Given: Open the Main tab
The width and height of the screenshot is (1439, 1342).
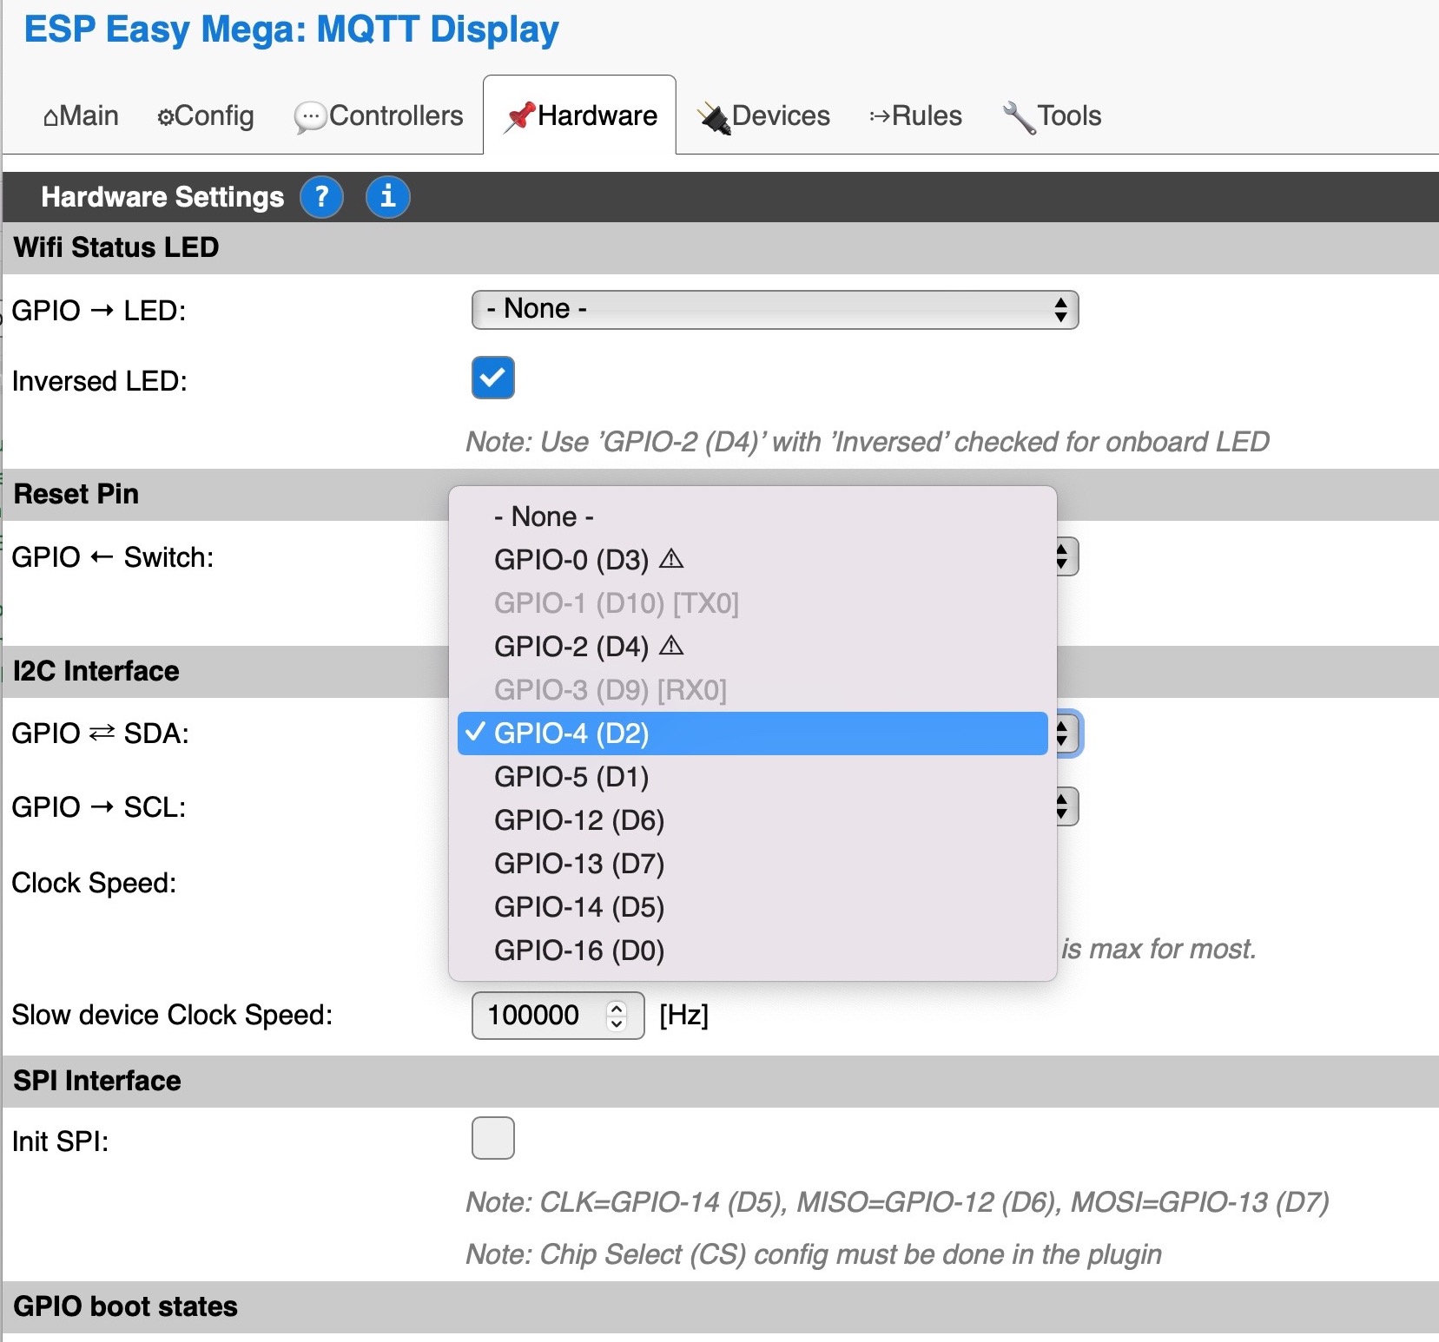Looking at the screenshot, I should click(81, 115).
